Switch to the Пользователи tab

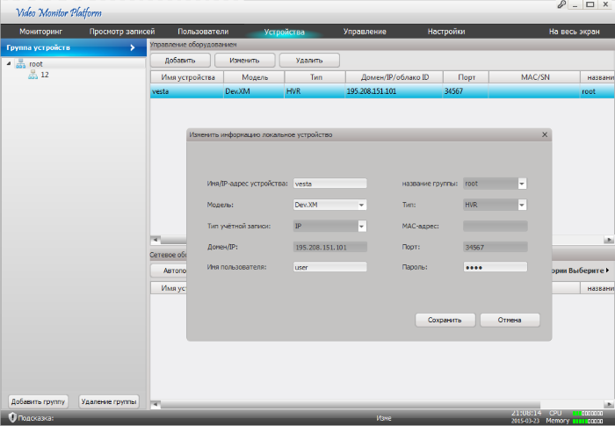click(203, 32)
